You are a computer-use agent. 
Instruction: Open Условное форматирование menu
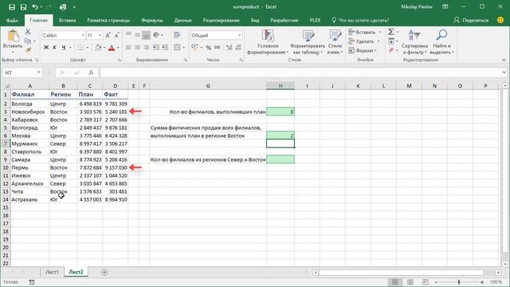coord(268,42)
